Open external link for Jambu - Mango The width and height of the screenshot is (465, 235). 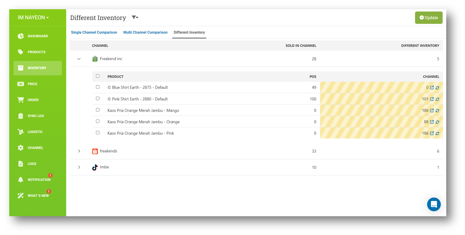pyautogui.click(x=432, y=110)
